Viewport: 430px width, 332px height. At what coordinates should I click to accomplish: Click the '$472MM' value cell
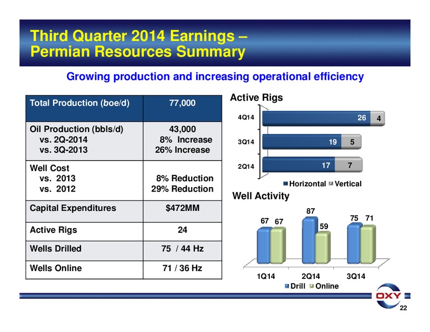182,211
